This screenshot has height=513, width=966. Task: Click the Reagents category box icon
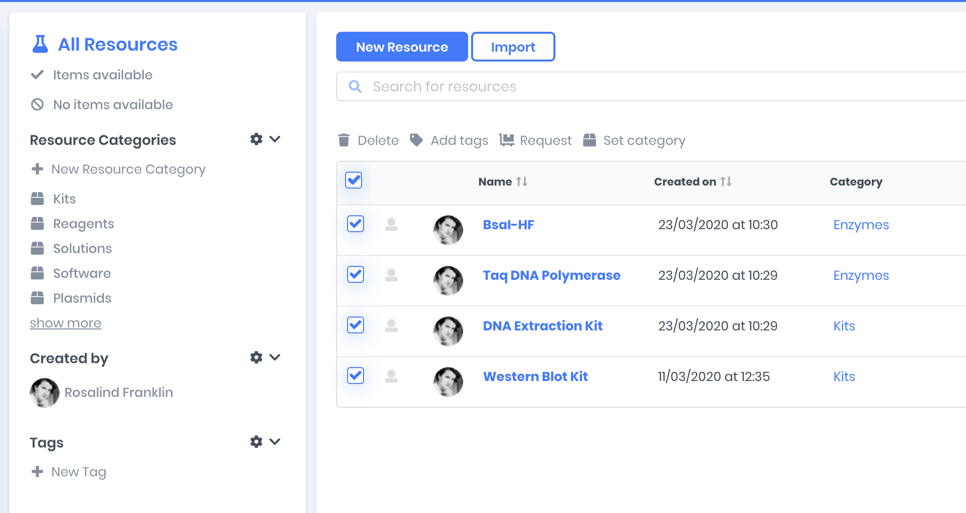[37, 224]
